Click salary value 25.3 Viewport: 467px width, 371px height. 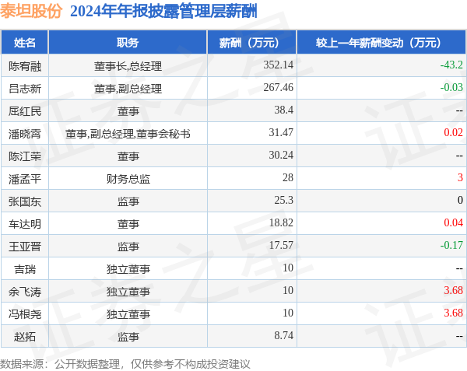pyautogui.click(x=284, y=200)
